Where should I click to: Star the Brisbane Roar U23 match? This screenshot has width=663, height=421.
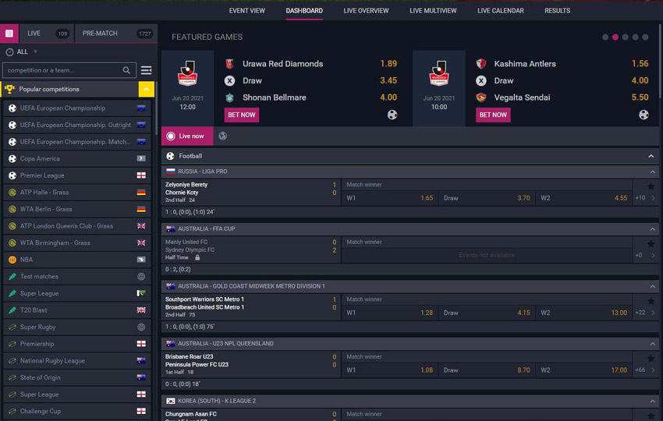coord(651,359)
